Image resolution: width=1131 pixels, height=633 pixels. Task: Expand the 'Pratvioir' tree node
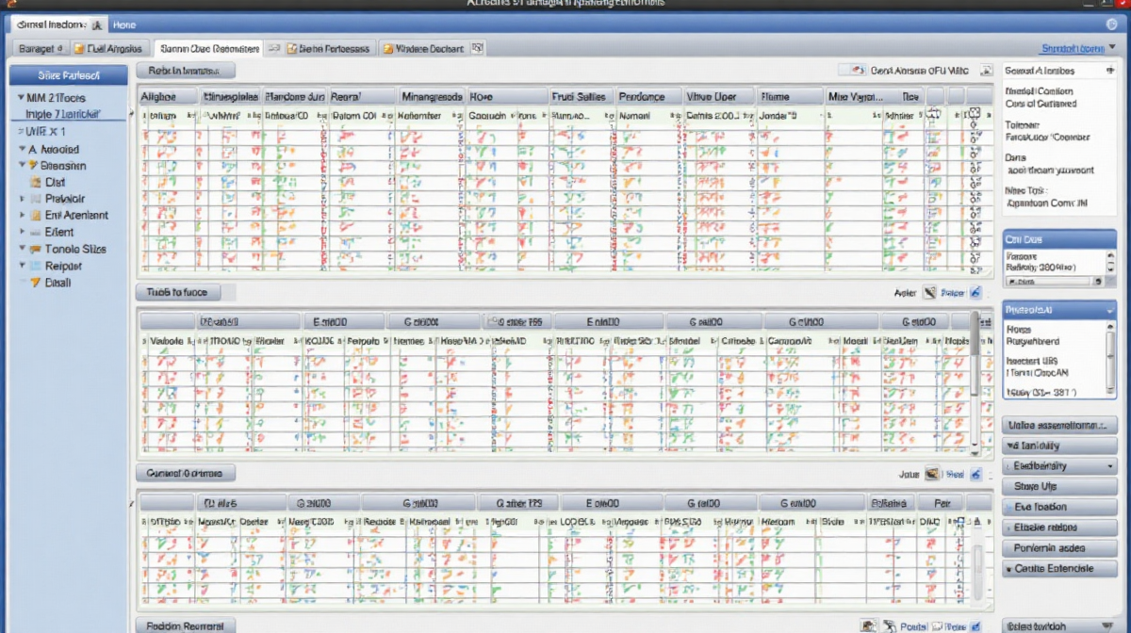pos(23,199)
